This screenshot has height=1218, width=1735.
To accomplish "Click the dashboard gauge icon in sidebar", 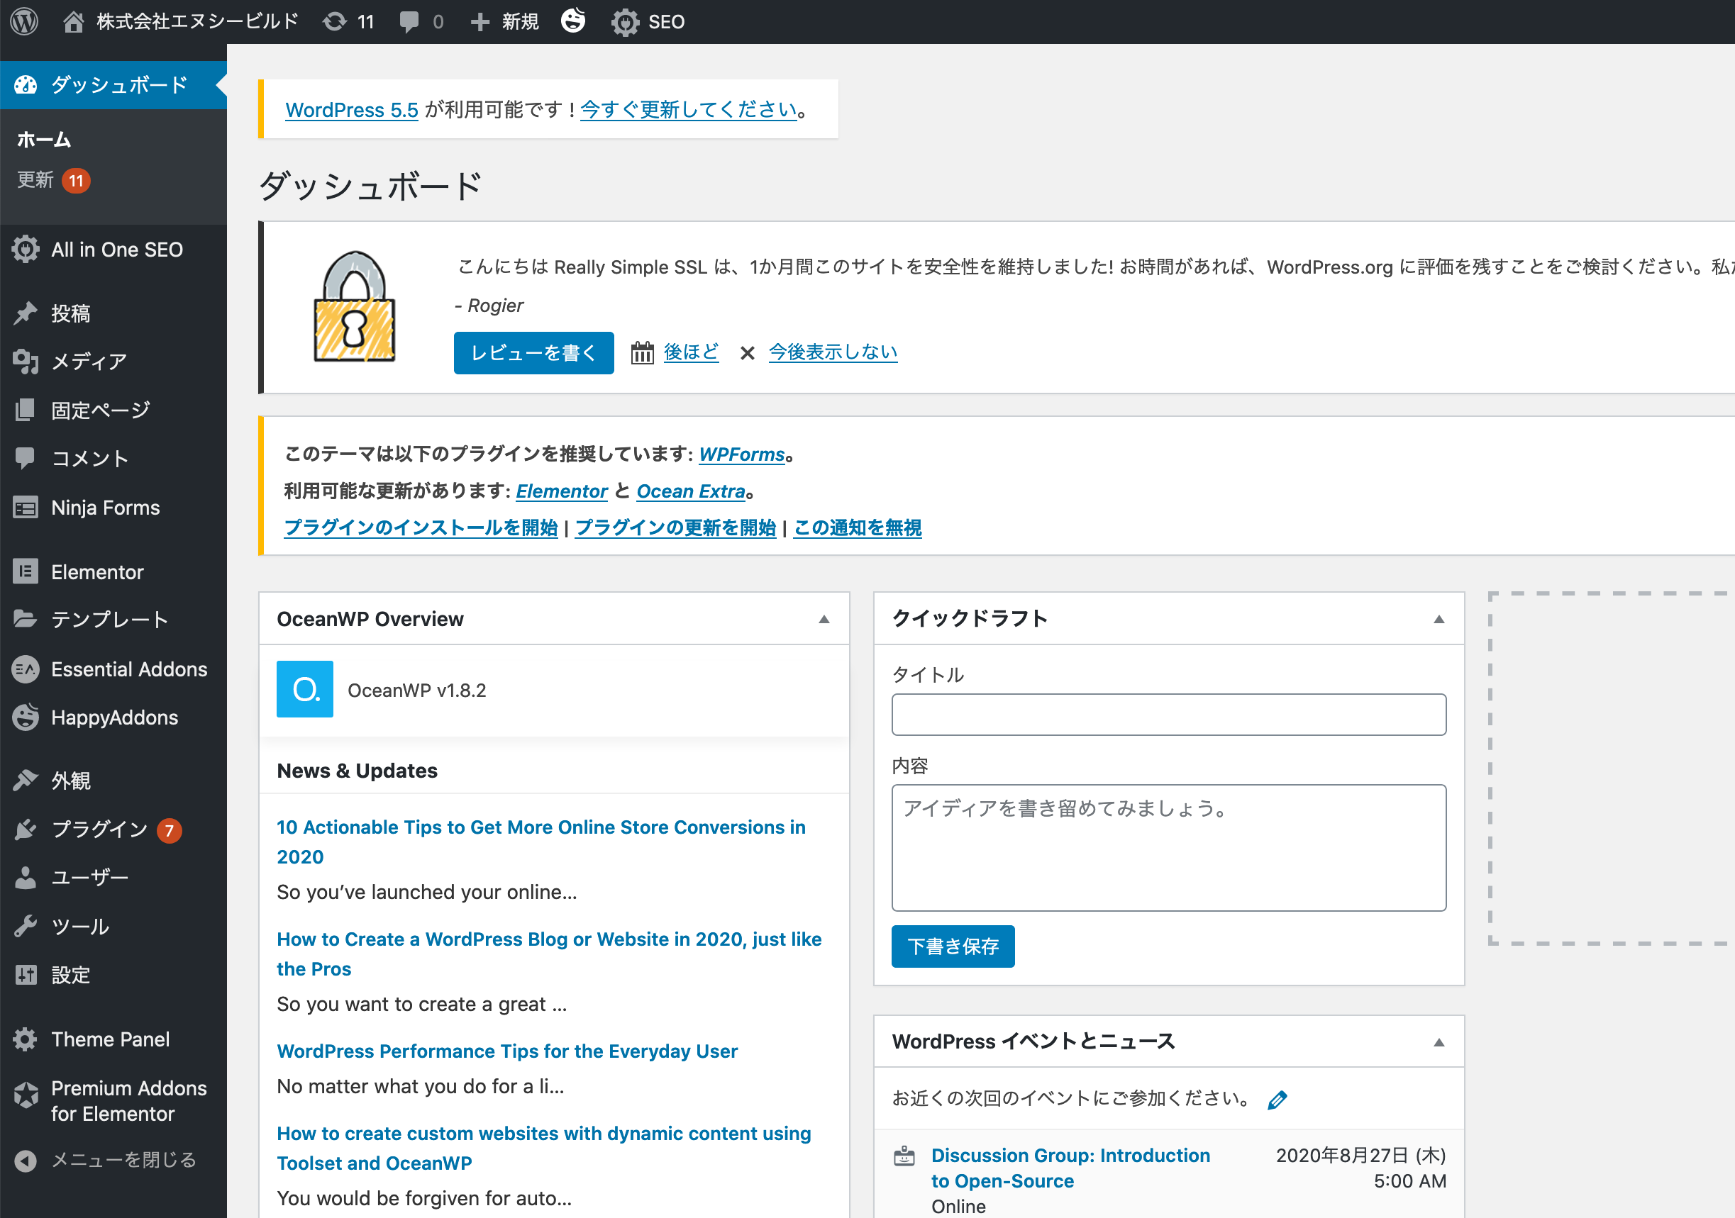I will click(26, 84).
